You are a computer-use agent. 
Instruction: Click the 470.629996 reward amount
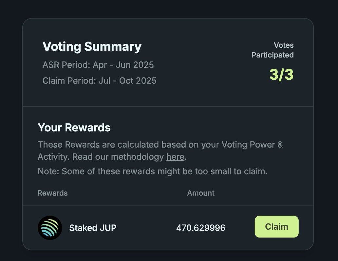click(x=200, y=228)
